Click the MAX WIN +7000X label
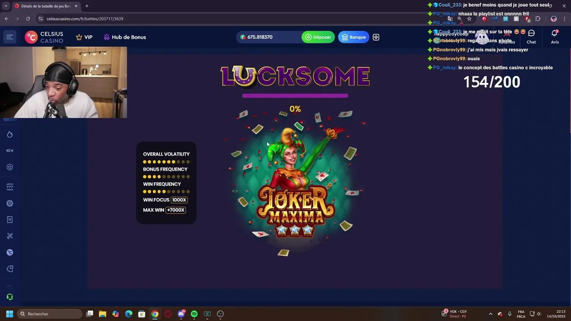 point(164,210)
